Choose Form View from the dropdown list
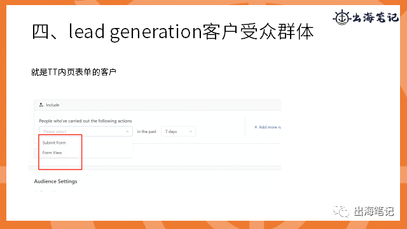The height and width of the screenshot is (229, 407). point(52,153)
